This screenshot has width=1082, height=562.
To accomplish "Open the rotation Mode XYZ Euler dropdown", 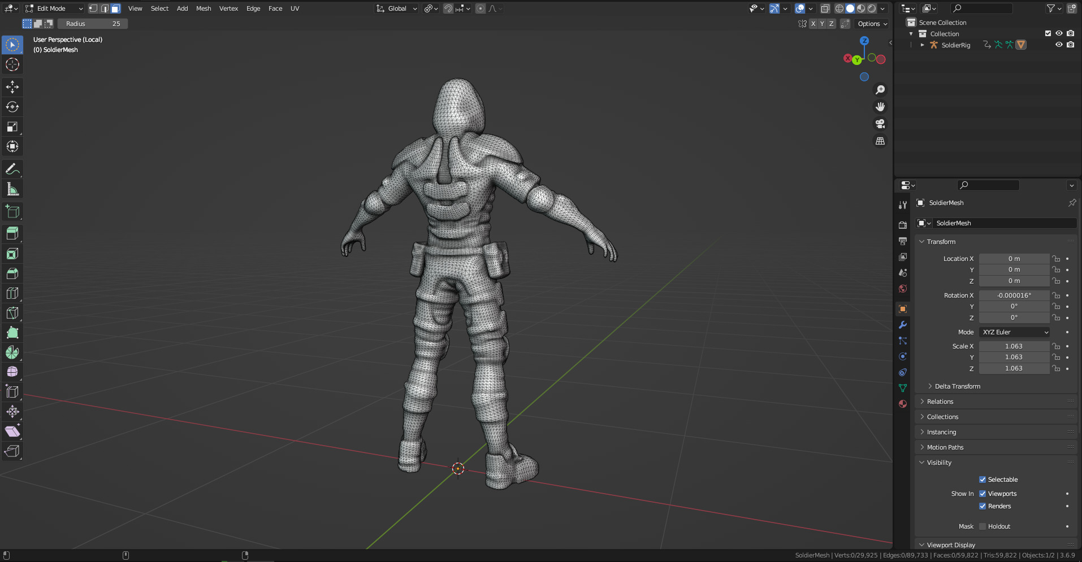I will [1014, 332].
